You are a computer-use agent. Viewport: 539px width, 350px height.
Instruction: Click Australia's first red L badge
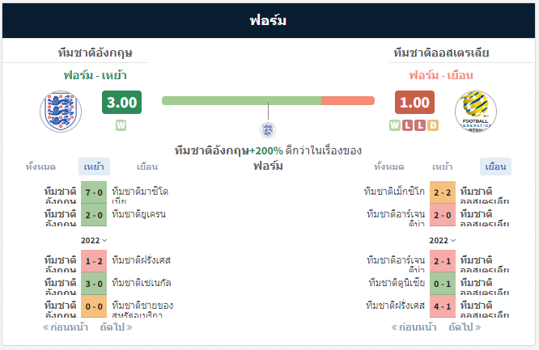(407, 125)
